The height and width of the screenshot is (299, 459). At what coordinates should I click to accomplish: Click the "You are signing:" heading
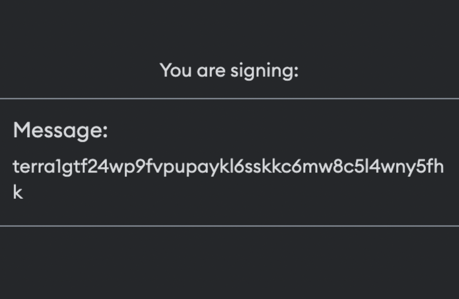[x=229, y=70]
